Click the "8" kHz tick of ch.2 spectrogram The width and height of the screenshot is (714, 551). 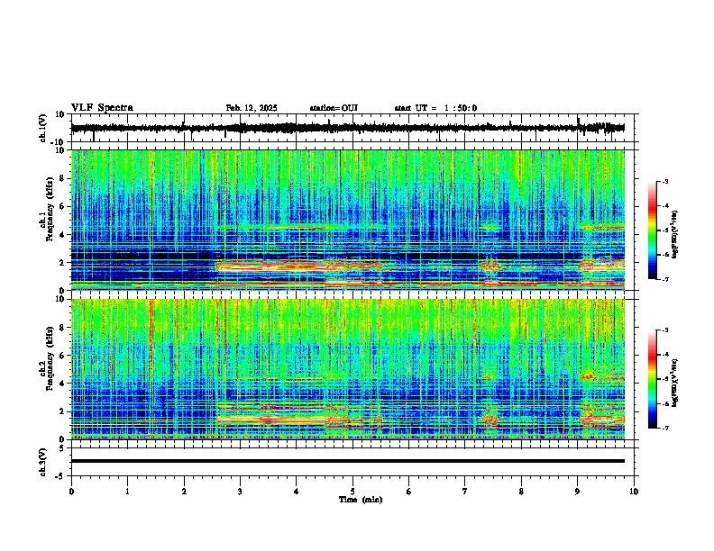(62, 328)
